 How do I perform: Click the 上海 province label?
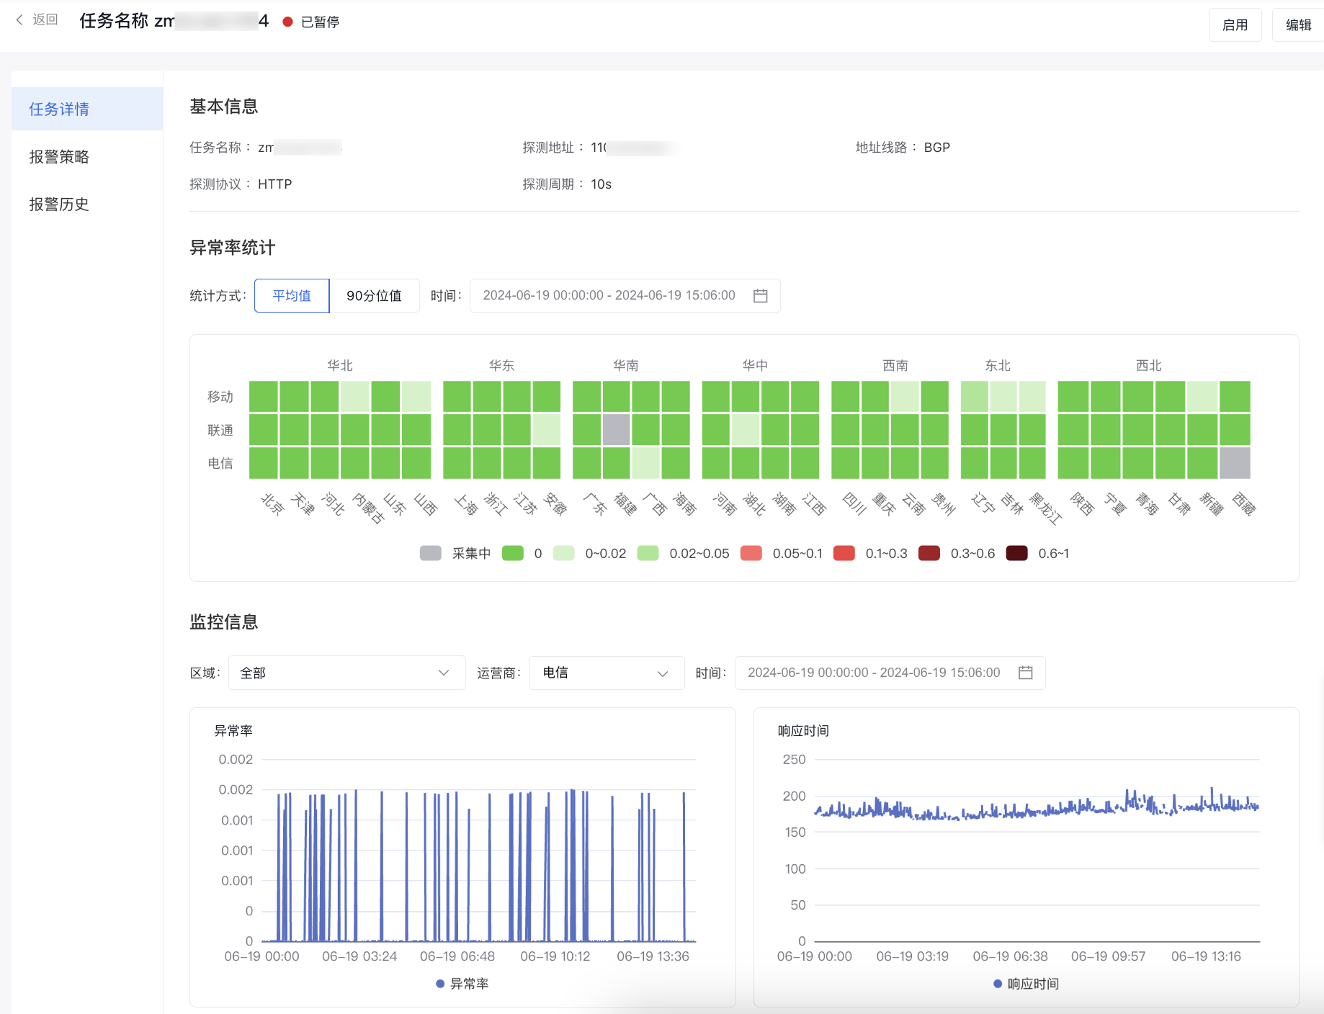466,504
